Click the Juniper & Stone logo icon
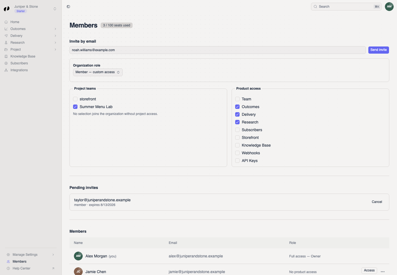The width and height of the screenshot is (397, 275). pyautogui.click(x=7, y=9)
